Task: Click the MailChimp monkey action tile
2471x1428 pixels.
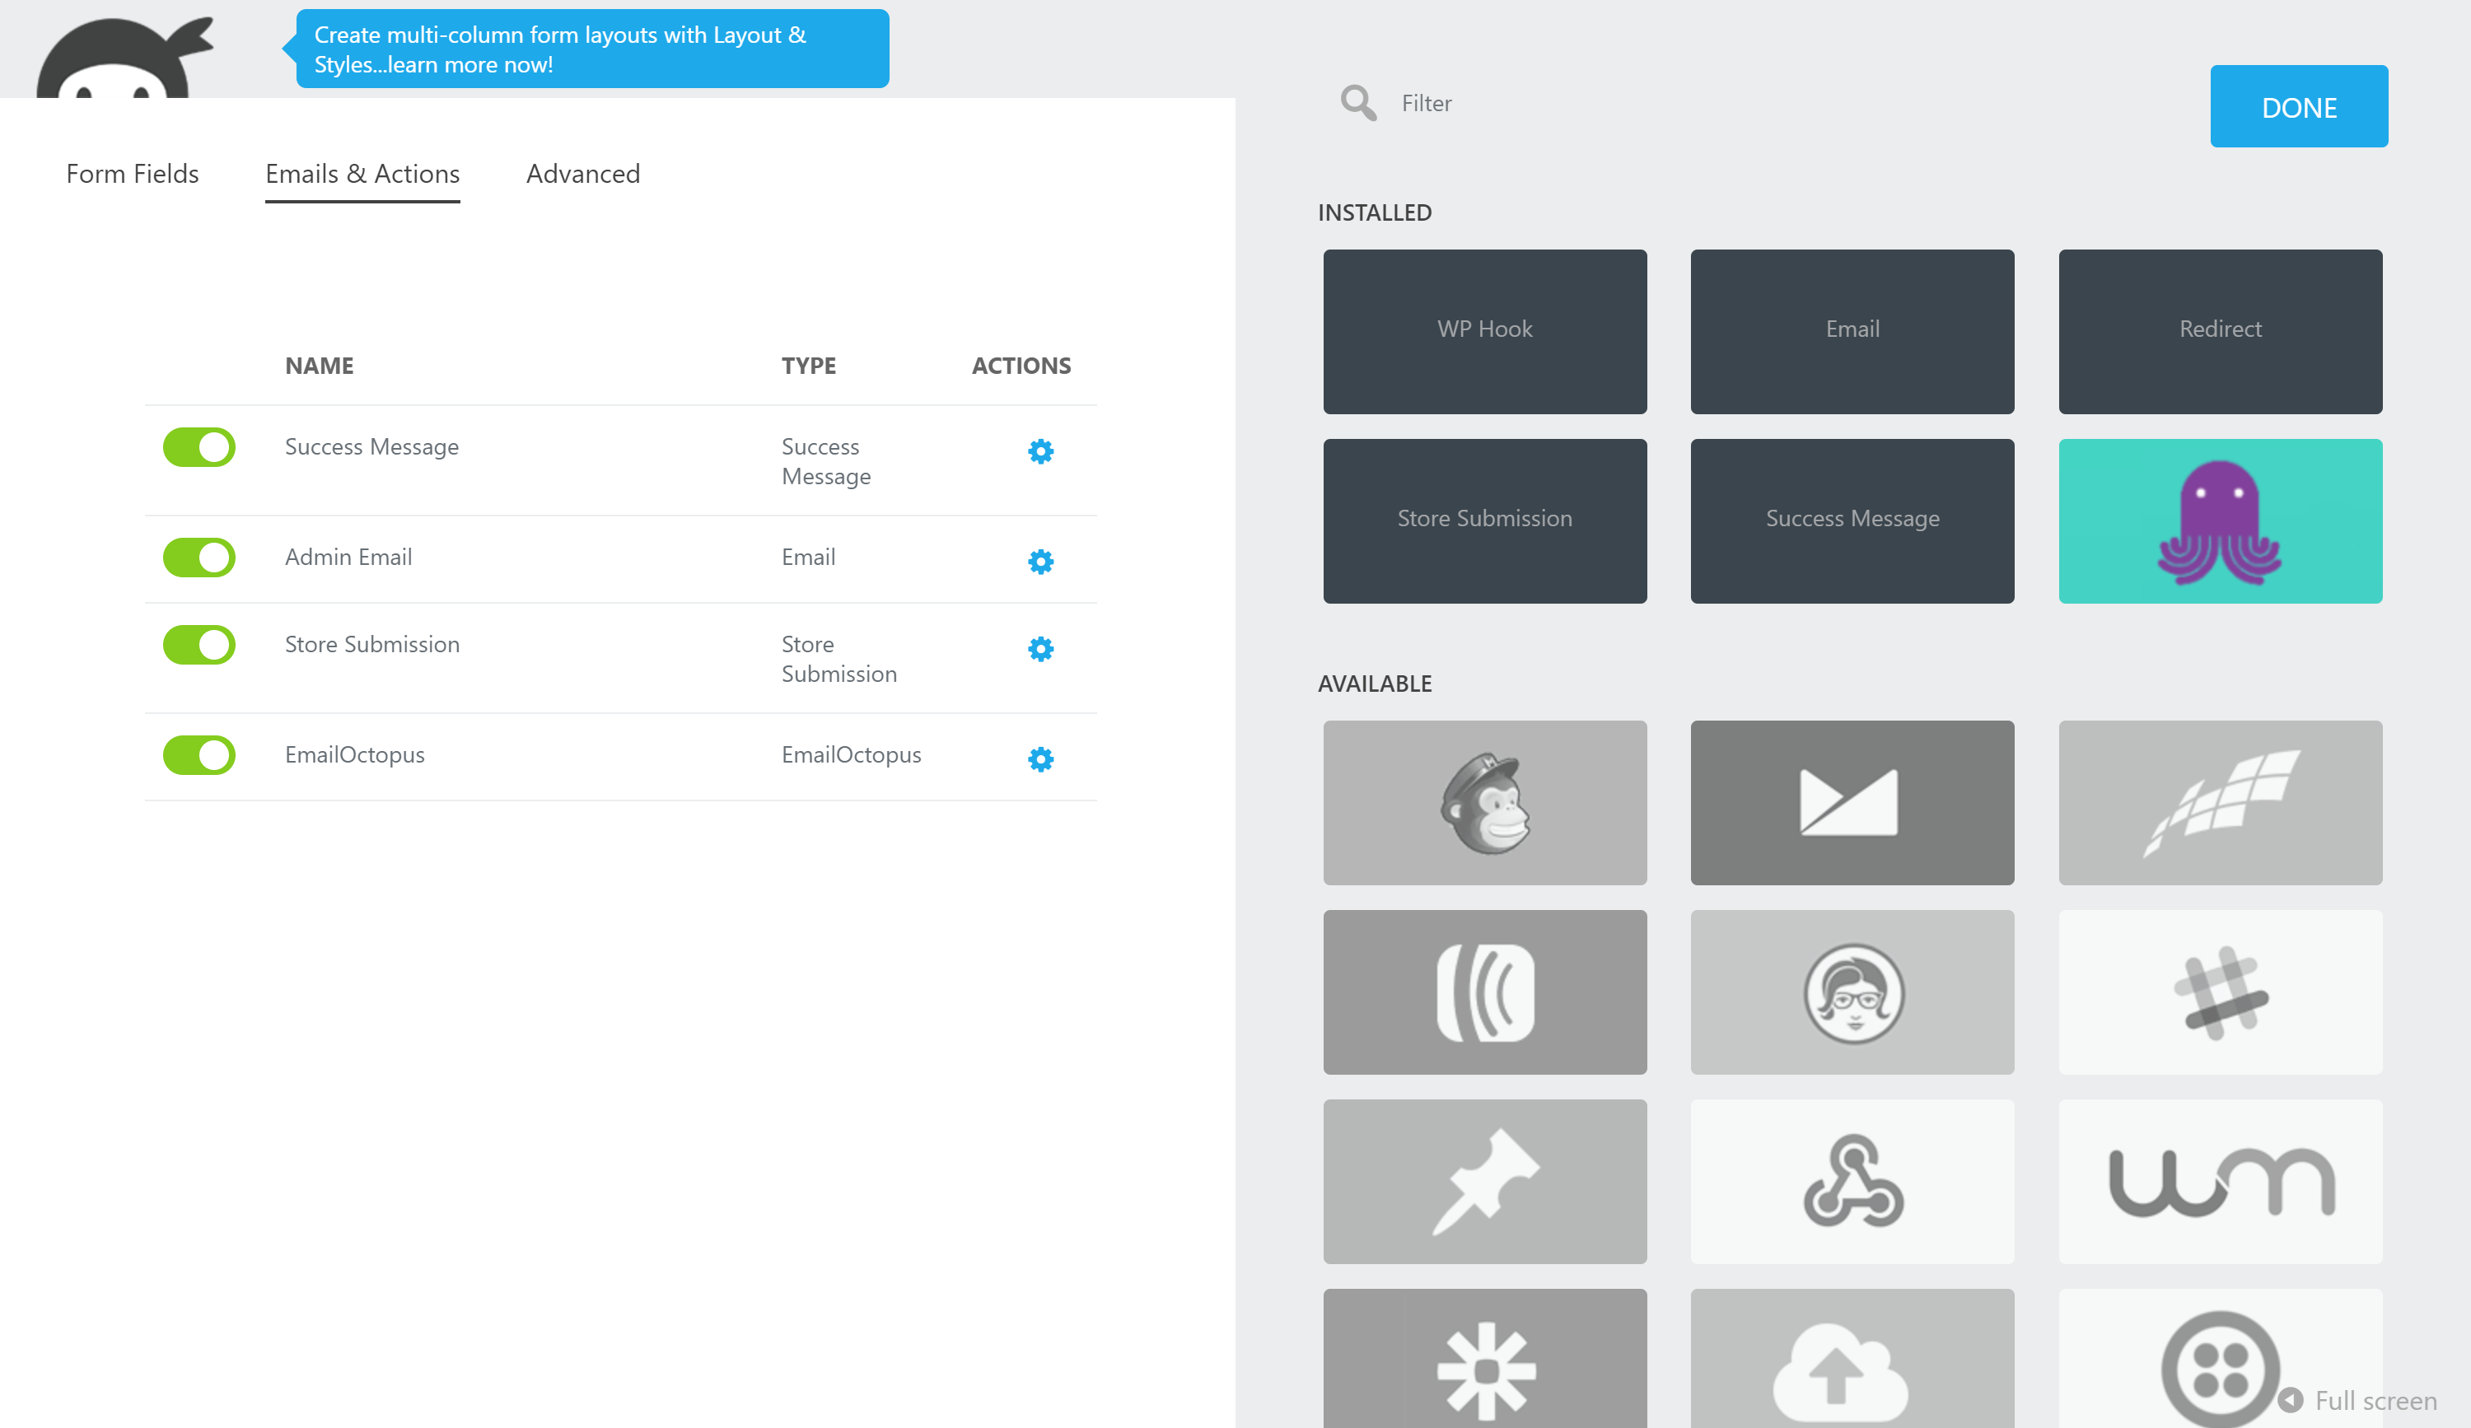Action: (x=1483, y=803)
